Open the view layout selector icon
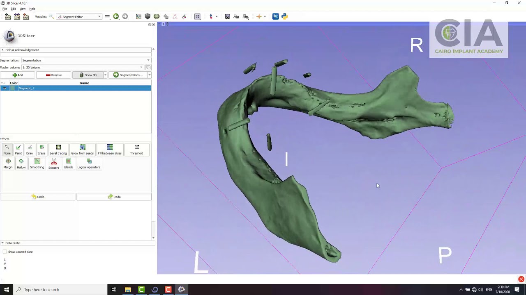The image size is (526, 295). point(197,16)
